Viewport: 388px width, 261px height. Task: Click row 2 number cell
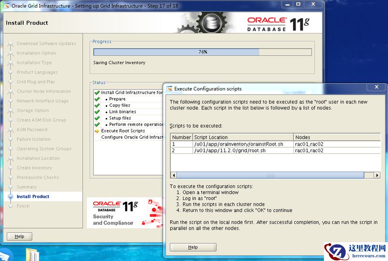pyautogui.click(x=181, y=150)
